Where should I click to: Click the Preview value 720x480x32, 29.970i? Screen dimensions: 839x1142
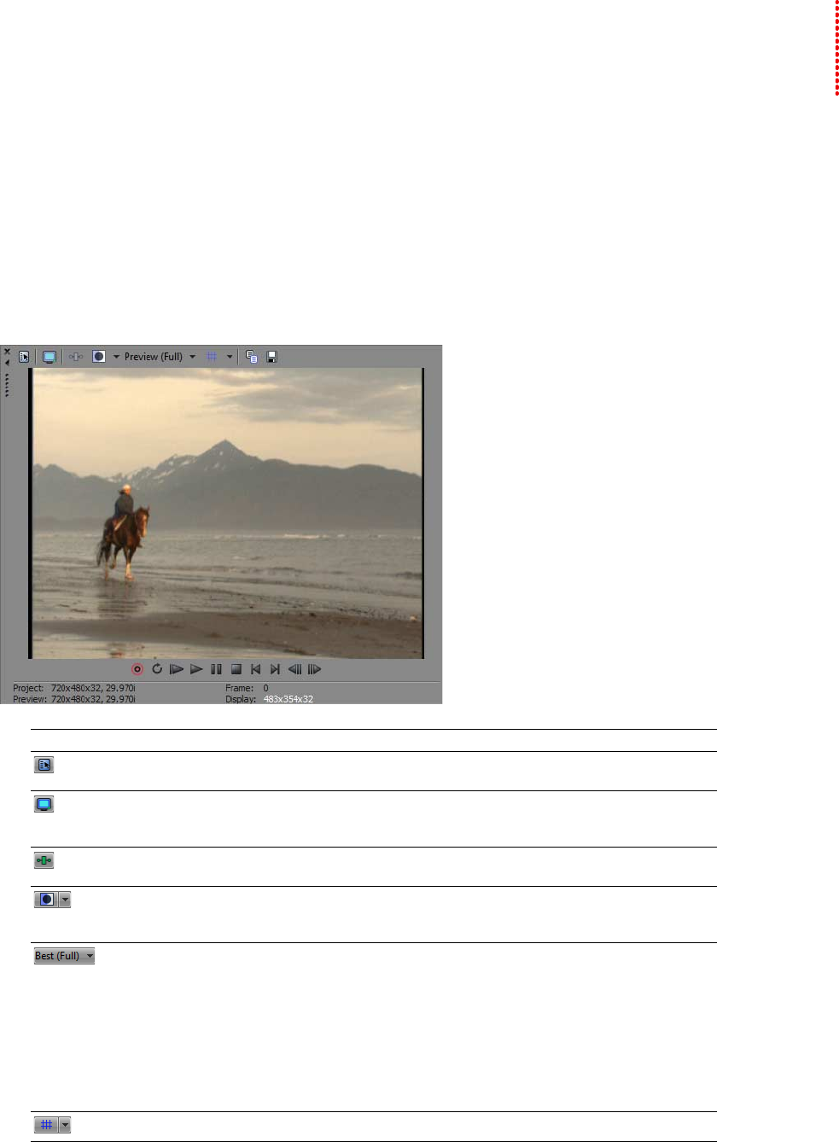click(x=93, y=699)
